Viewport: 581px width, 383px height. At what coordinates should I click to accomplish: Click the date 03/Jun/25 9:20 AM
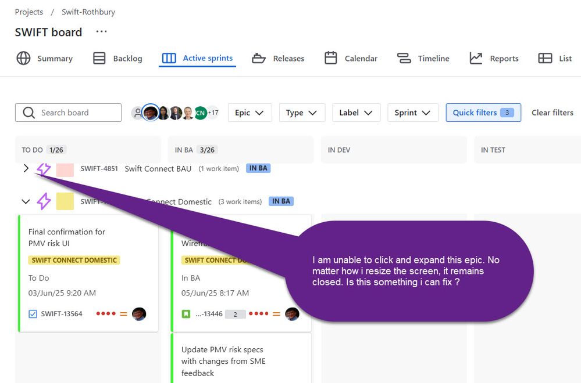pos(62,293)
